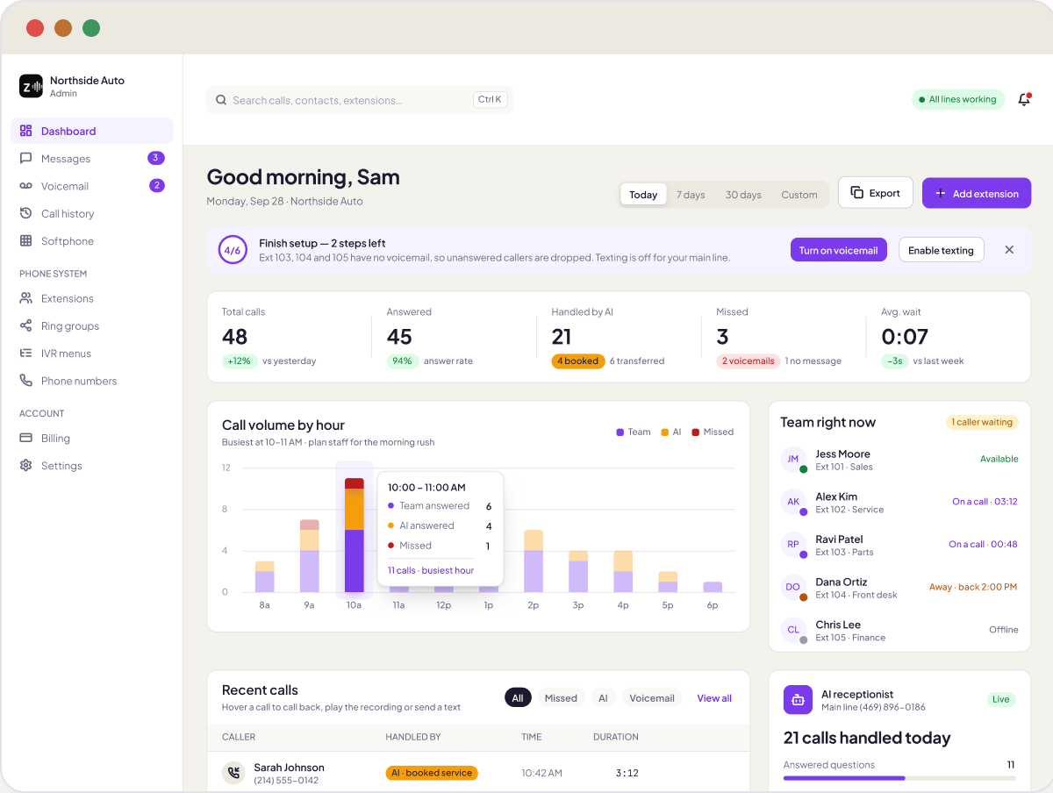Click Alex Kim's AK avatar

point(792,503)
